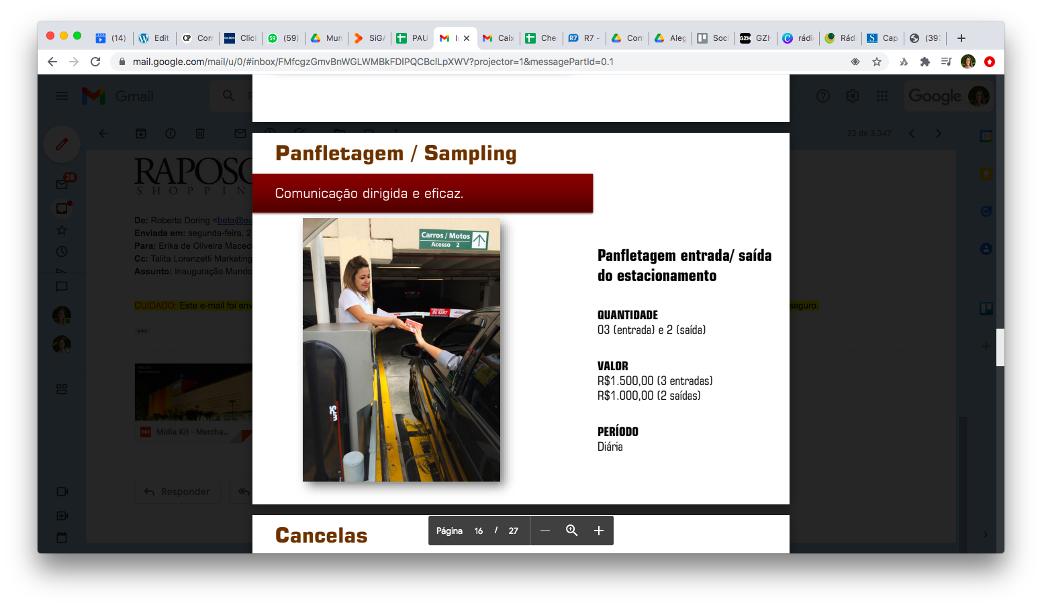Open the Trello add-on side panel icon
Viewport: 1042px width, 607px height.
tap(986, 309)
